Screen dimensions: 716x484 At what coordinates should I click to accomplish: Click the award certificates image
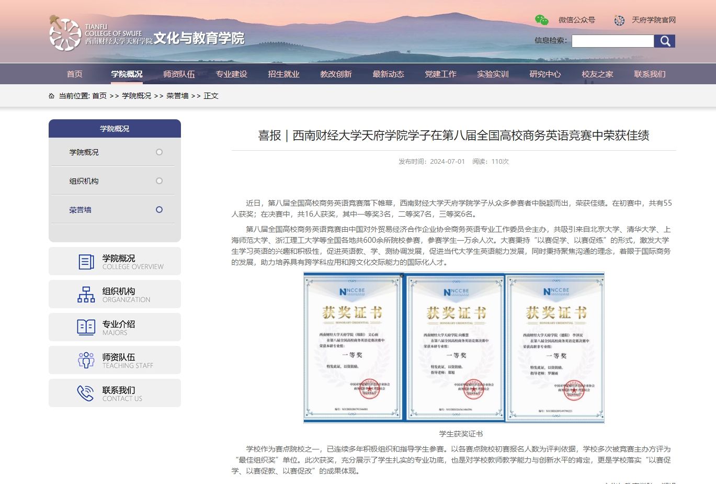[453, 347]
